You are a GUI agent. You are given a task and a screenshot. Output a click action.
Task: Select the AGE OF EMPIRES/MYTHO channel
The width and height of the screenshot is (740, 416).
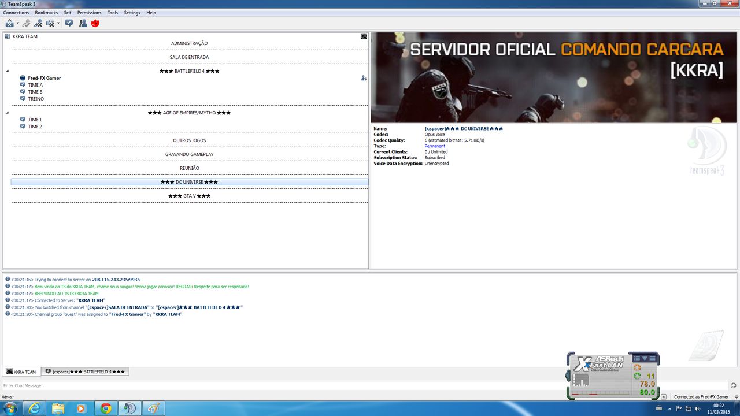pos(189,113)
